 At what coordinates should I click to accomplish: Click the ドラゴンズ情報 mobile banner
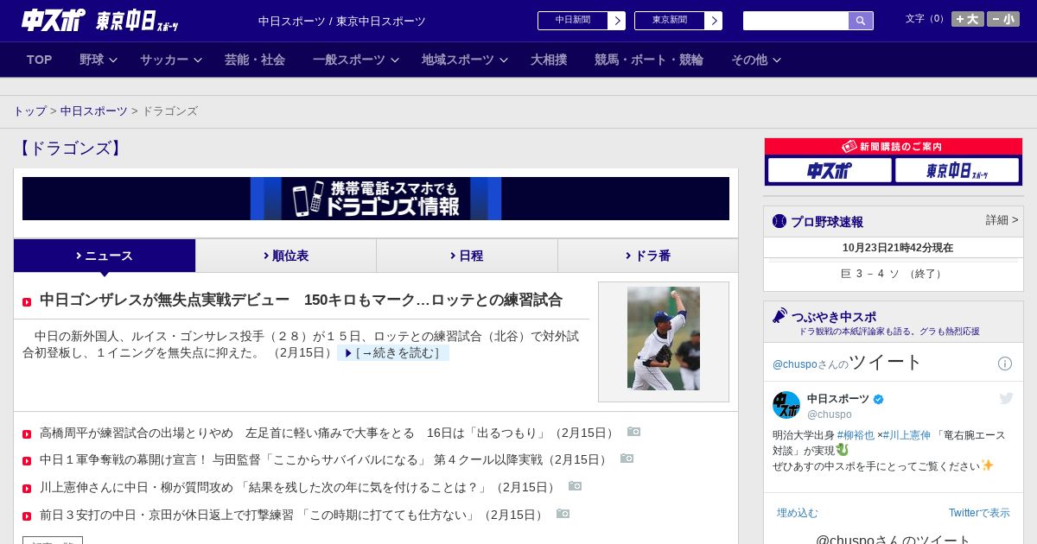click(376, 199)
